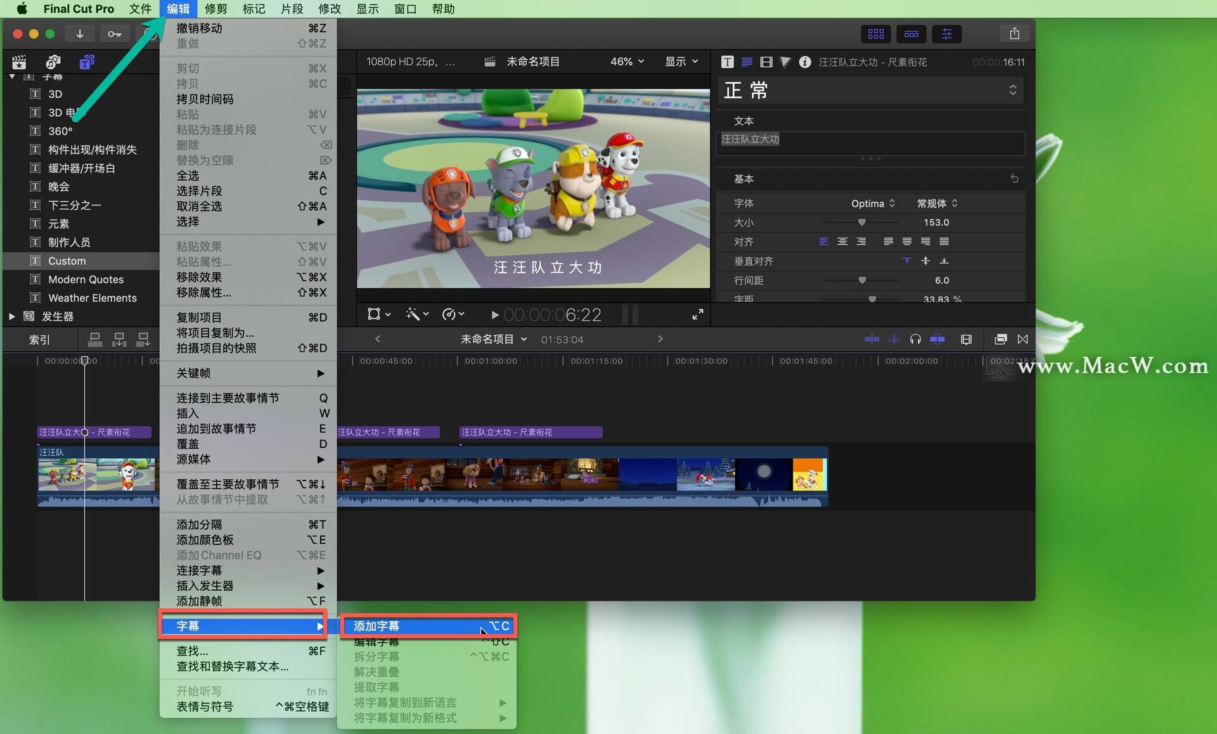
Task: Open the 显示 view options dropdown
Action: [681, 61]
